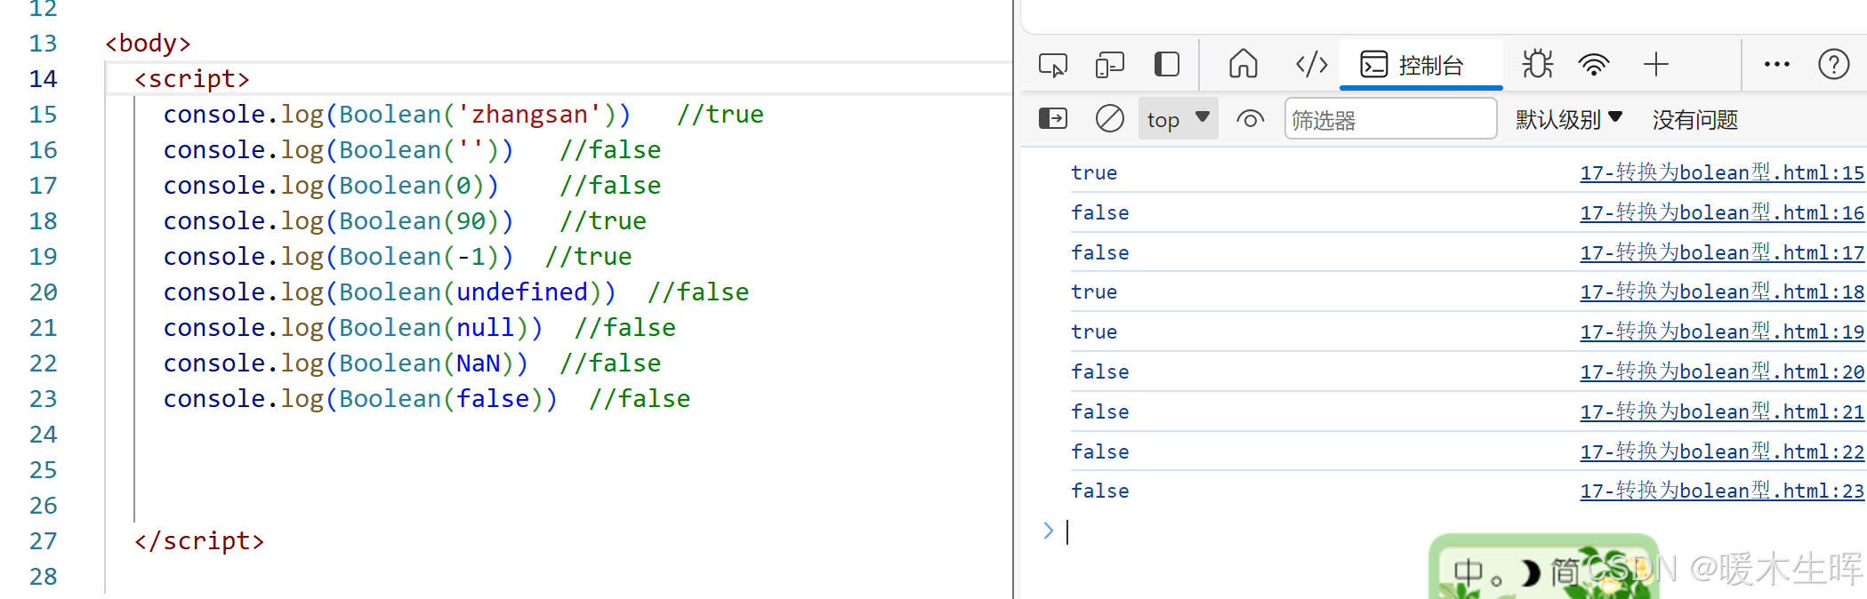Open the Elements panel code icon
Screen dimensions: 1867x599
tap(1312, 64)
